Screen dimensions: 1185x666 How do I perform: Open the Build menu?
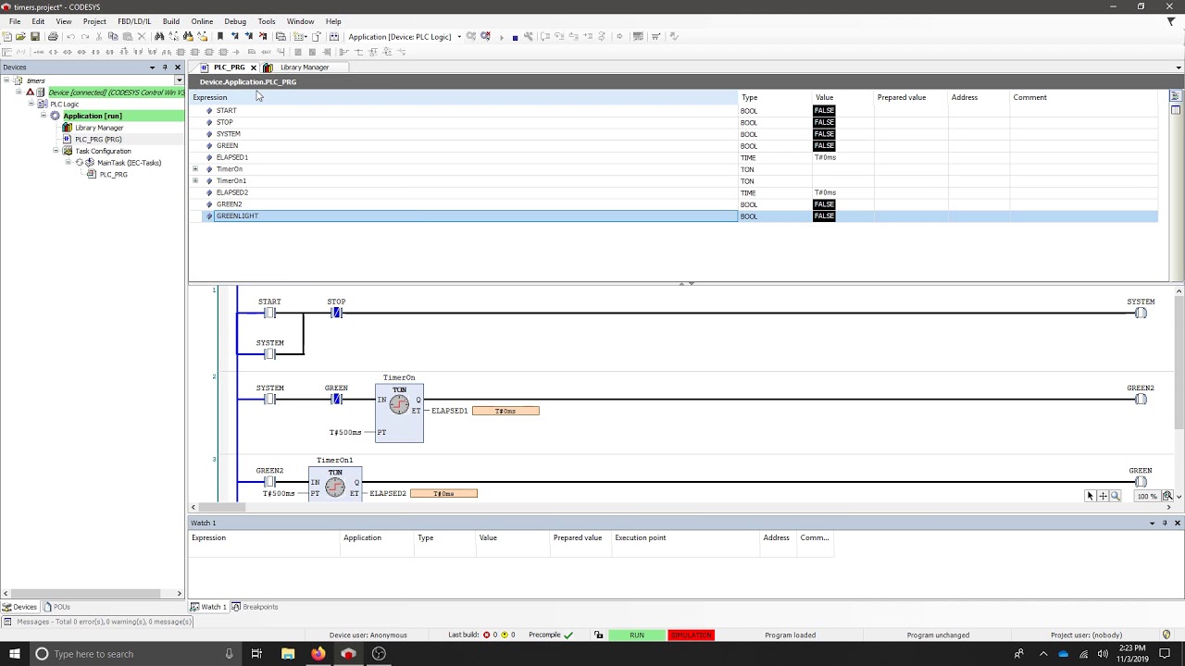(171, 21)
